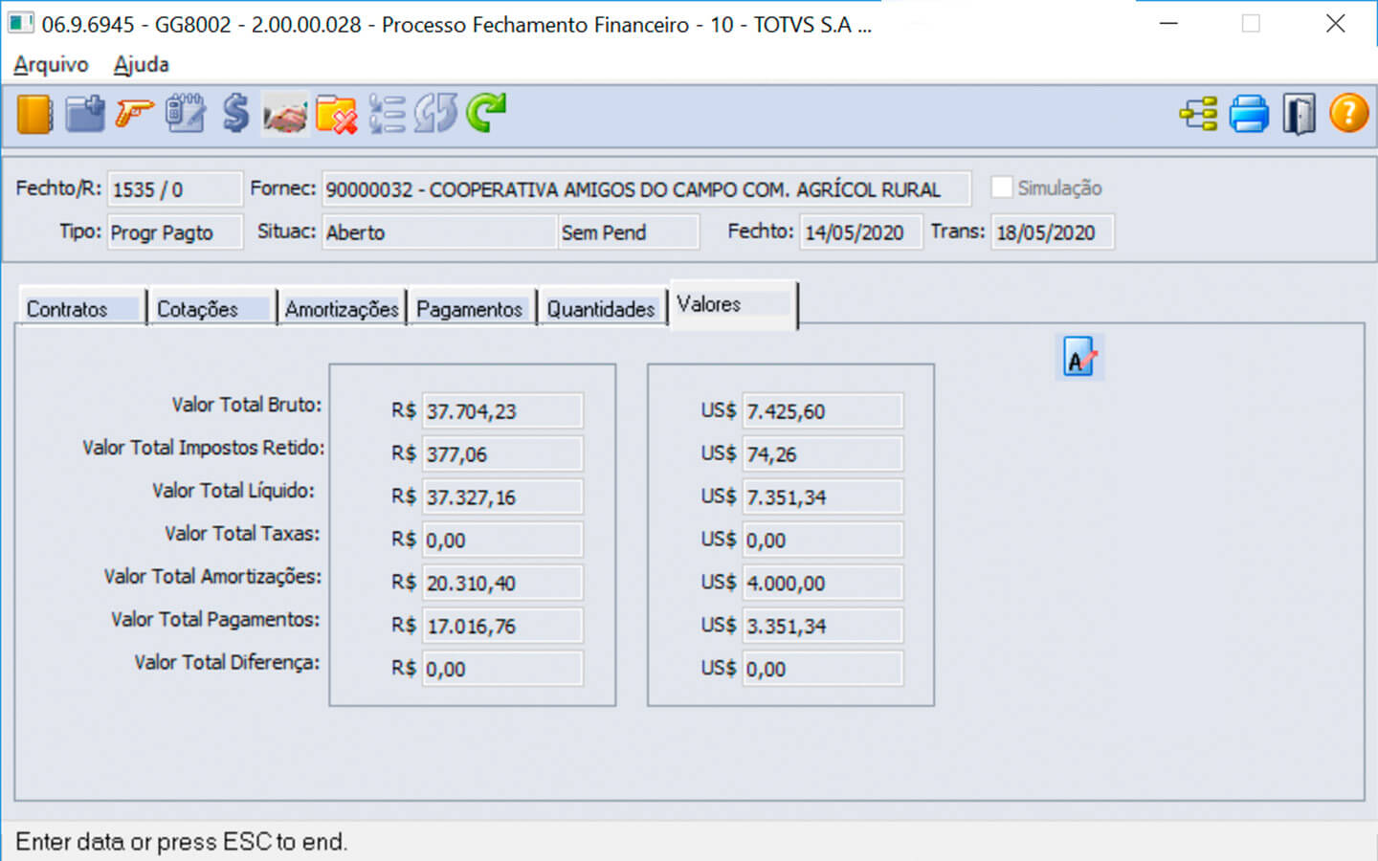Switch to the Amortizações tab
Image resolution: width=1378 pixels, height=861 pixels.
(x=342, y=309)
